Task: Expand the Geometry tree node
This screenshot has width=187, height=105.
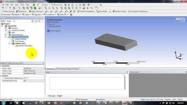Action: 5,28
